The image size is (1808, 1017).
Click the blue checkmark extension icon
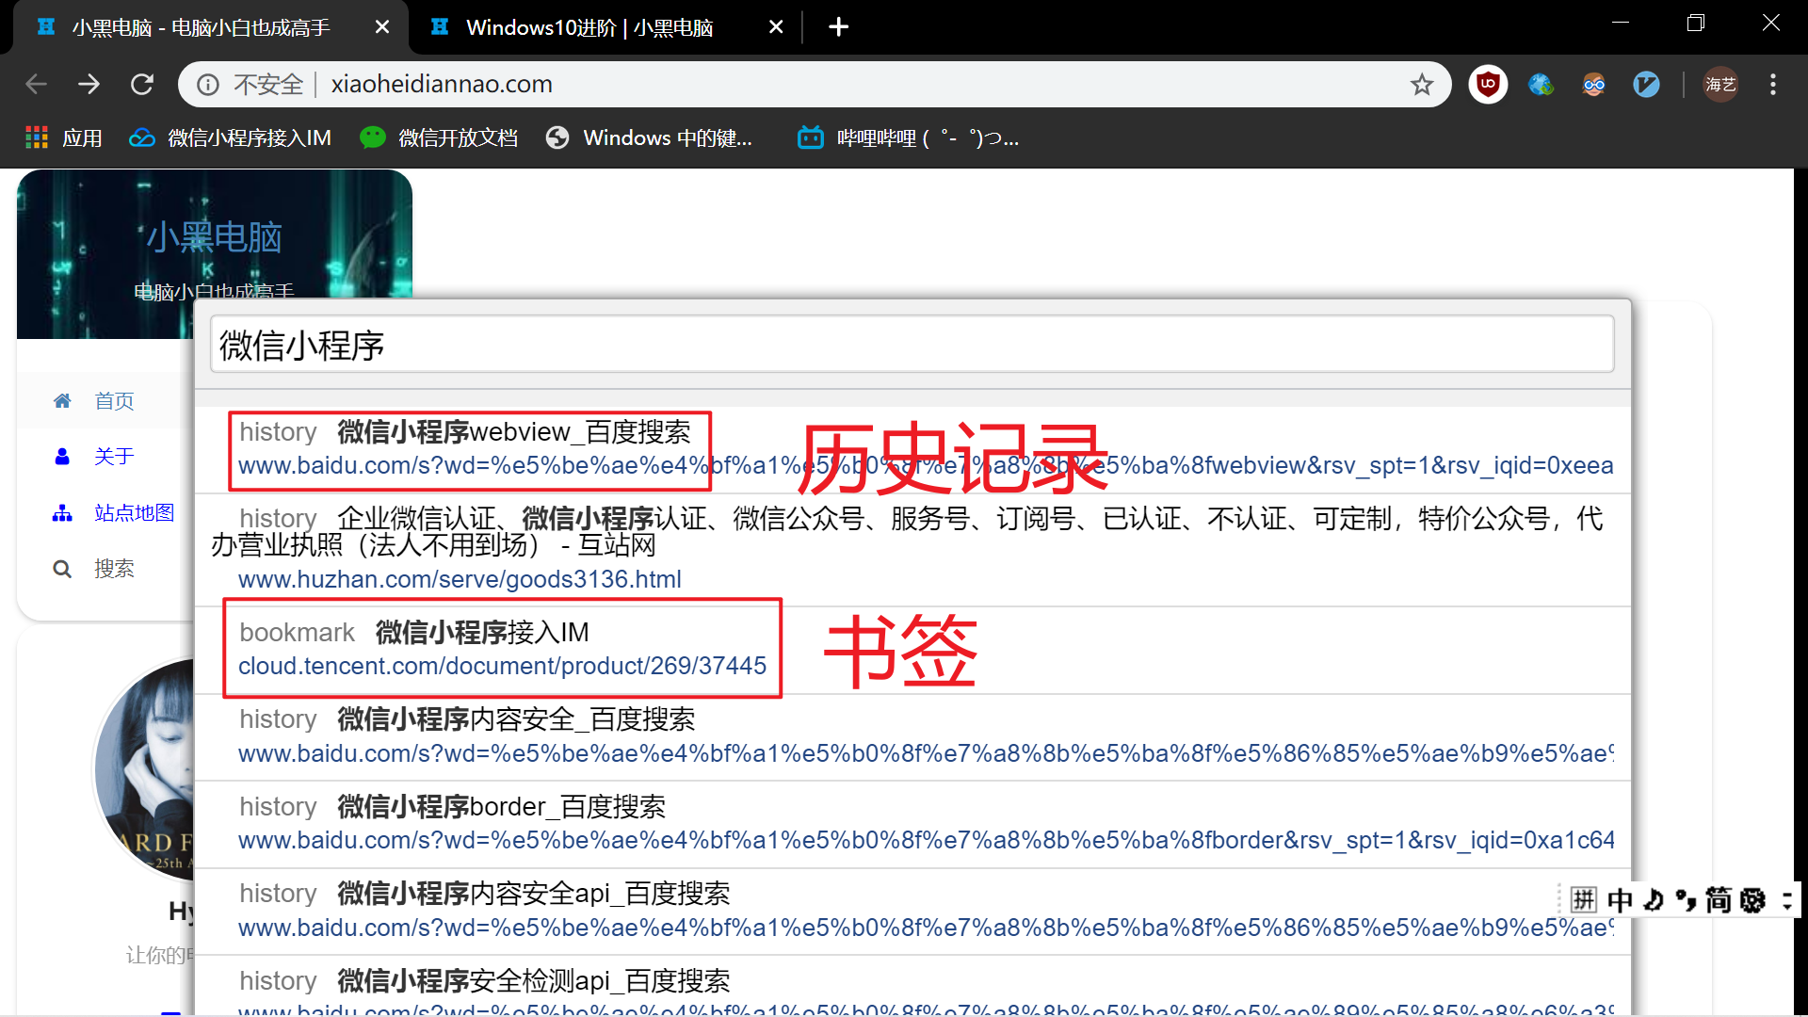[1646, 85]
